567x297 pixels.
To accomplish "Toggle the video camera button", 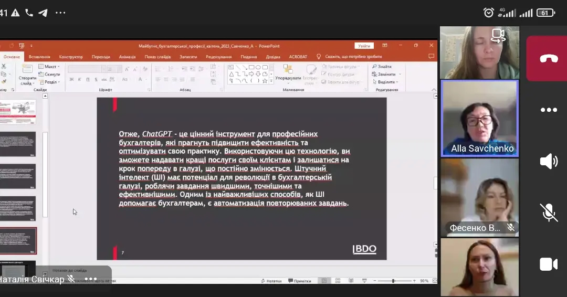I will coord(548,264).
